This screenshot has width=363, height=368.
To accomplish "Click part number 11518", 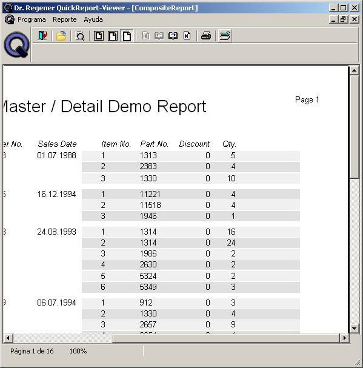I will [151, 205].
